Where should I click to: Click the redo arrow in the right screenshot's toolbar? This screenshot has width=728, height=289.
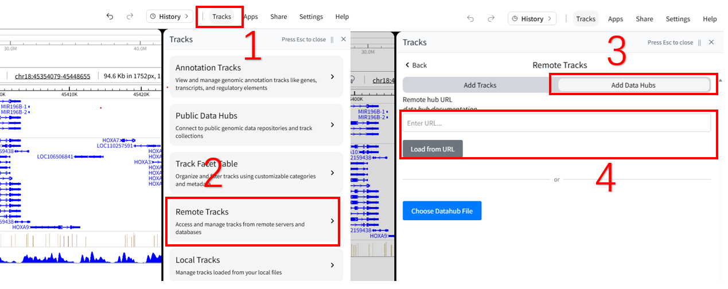(491, 19)
